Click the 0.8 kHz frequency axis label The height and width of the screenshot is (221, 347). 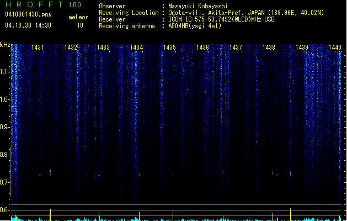click(x=5, y=155)
